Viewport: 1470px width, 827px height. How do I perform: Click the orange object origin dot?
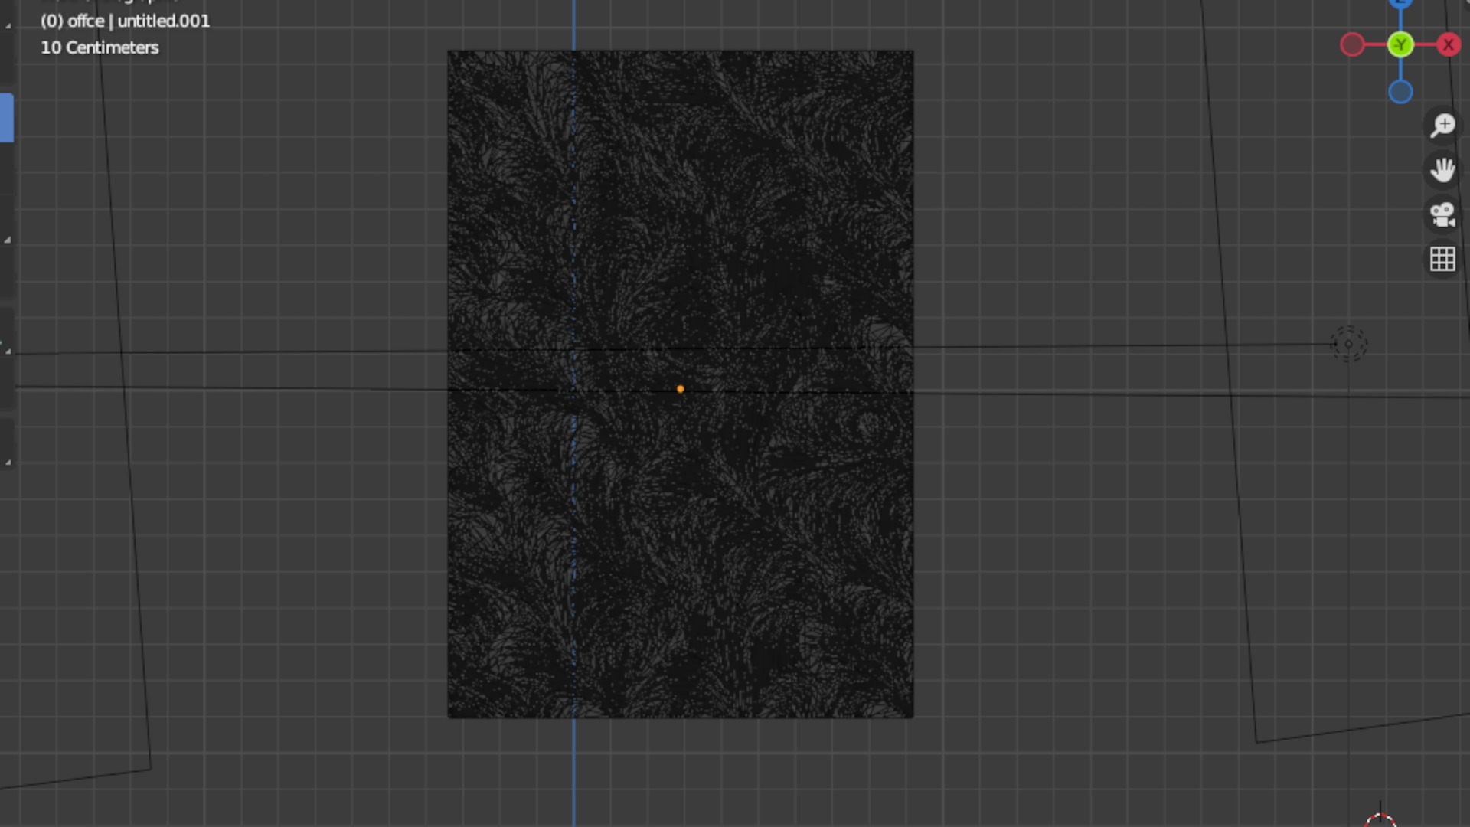pyautogui.click(x=680, y=389)
